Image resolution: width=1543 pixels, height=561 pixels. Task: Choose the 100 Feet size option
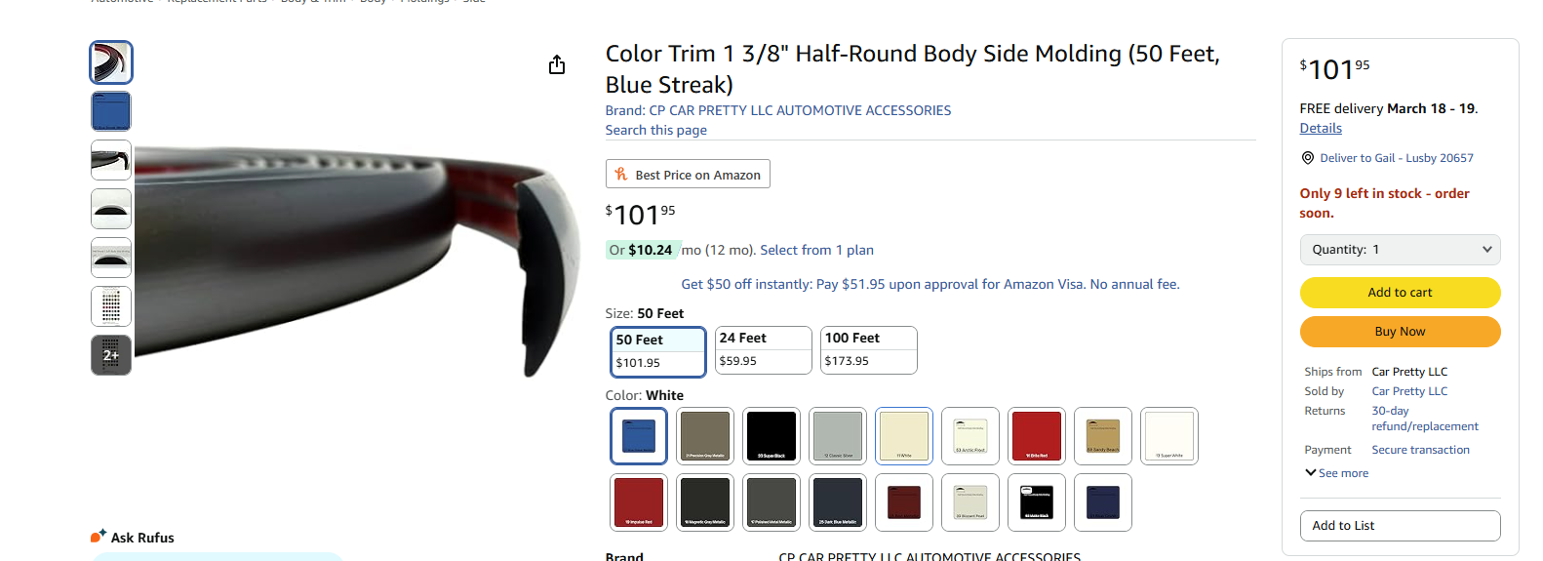pyautogui.click(x=868, y=349)
